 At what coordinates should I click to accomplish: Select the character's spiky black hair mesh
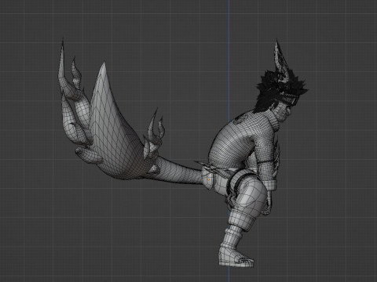pos(269,90)
